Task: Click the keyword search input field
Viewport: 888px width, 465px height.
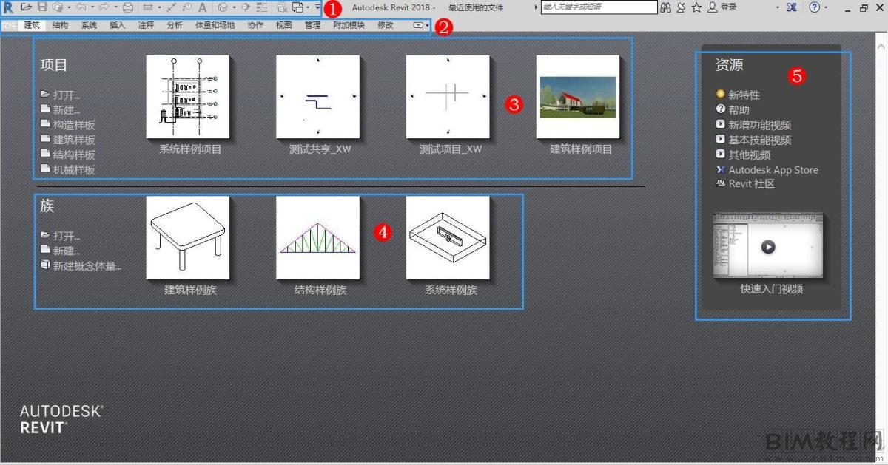Action: pos(599,7)
